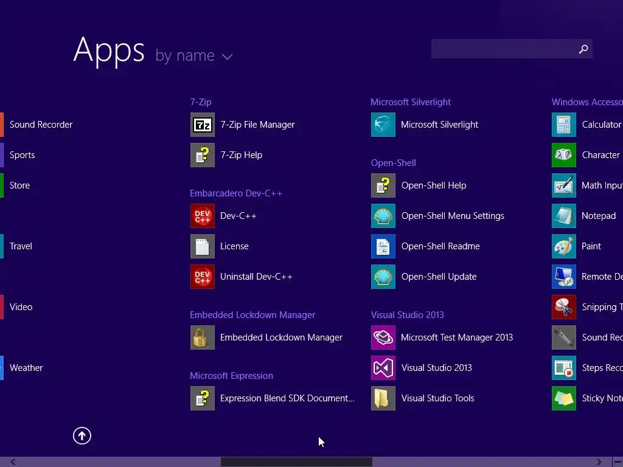Open the Snipping Tool scissors icon

tap(564, 307)
